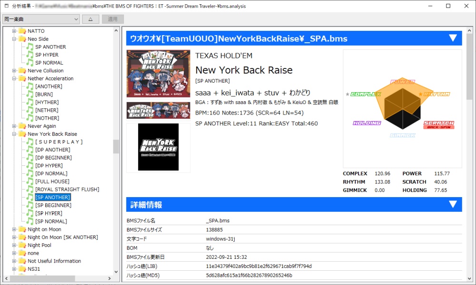The width and height of the screenshot is (476, 285).
Task: Expand the Night on Moon folder
Action: pos(14,229)
